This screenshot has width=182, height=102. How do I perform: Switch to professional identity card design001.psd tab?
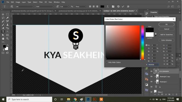33,11
